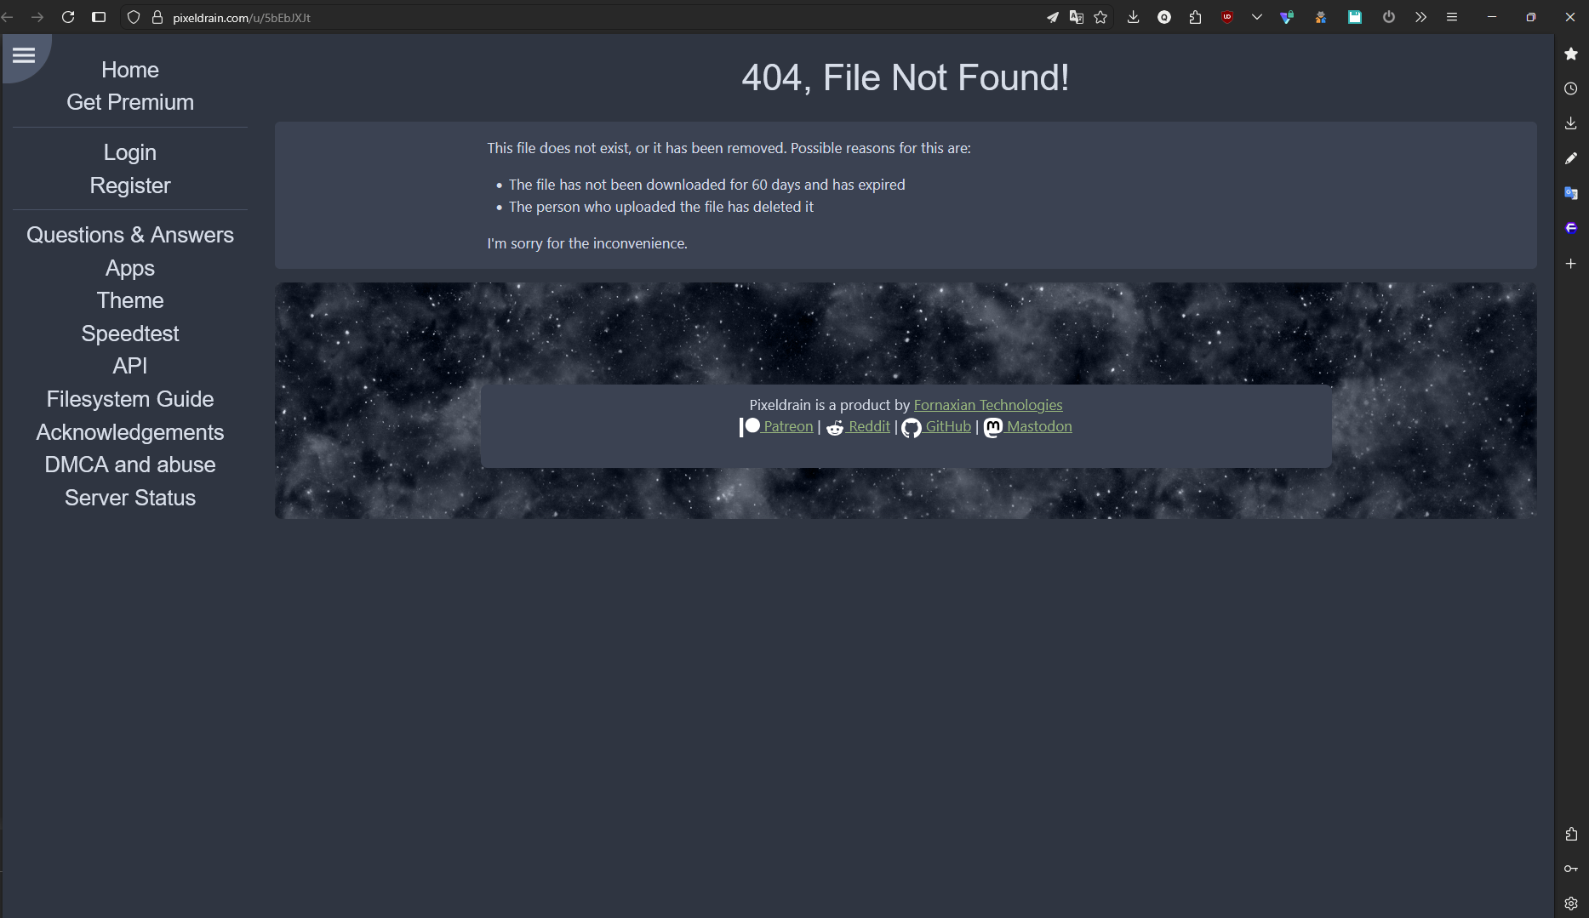Open the browser downloads toolbar icon
This screenshot has width=1589, height=918.
coord(1133,17)
